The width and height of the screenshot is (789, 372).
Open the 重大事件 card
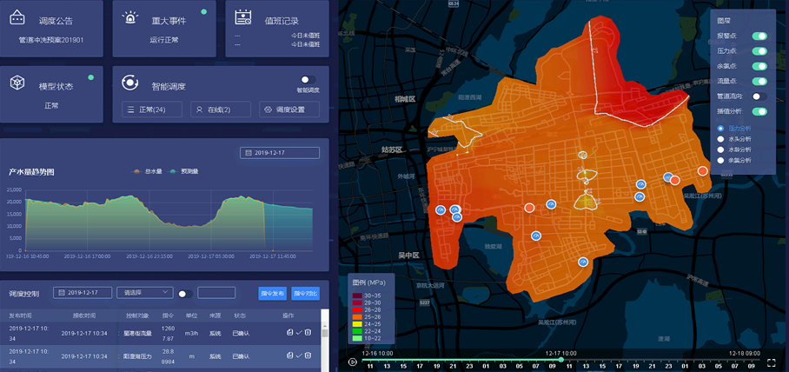click(x=164, y=28)
